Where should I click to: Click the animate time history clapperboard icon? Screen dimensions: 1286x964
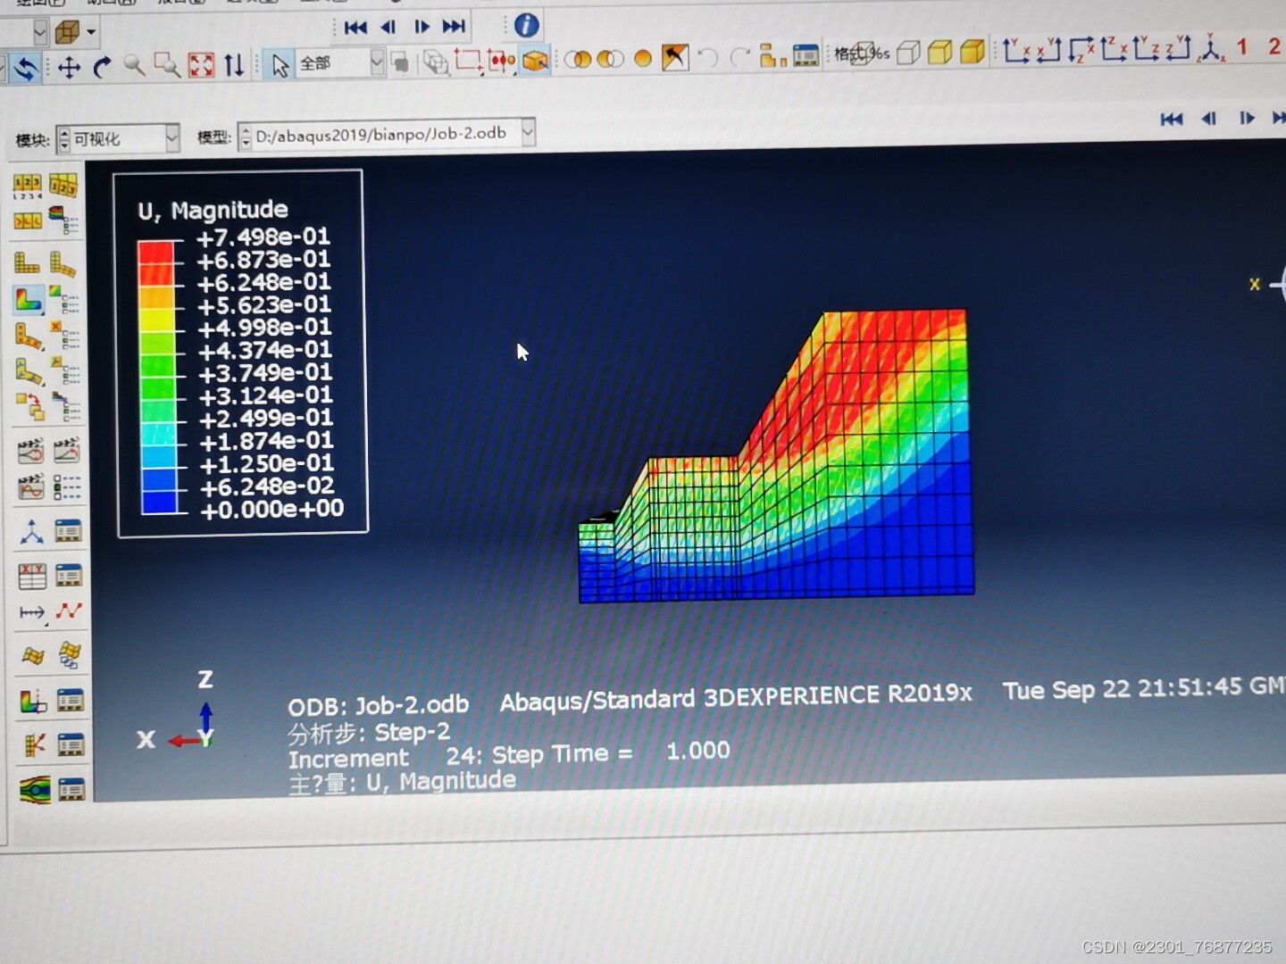pos(66,451)
